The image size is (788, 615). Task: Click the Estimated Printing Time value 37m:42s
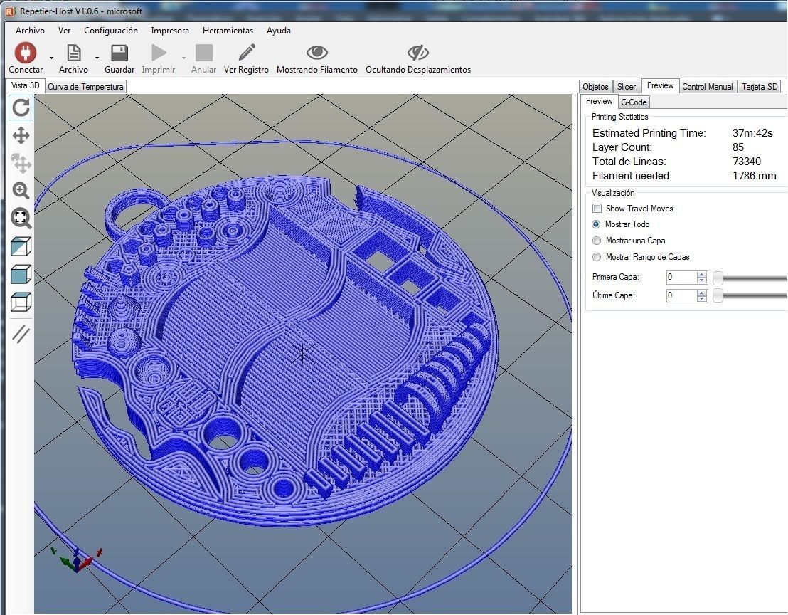click(752, 133)
